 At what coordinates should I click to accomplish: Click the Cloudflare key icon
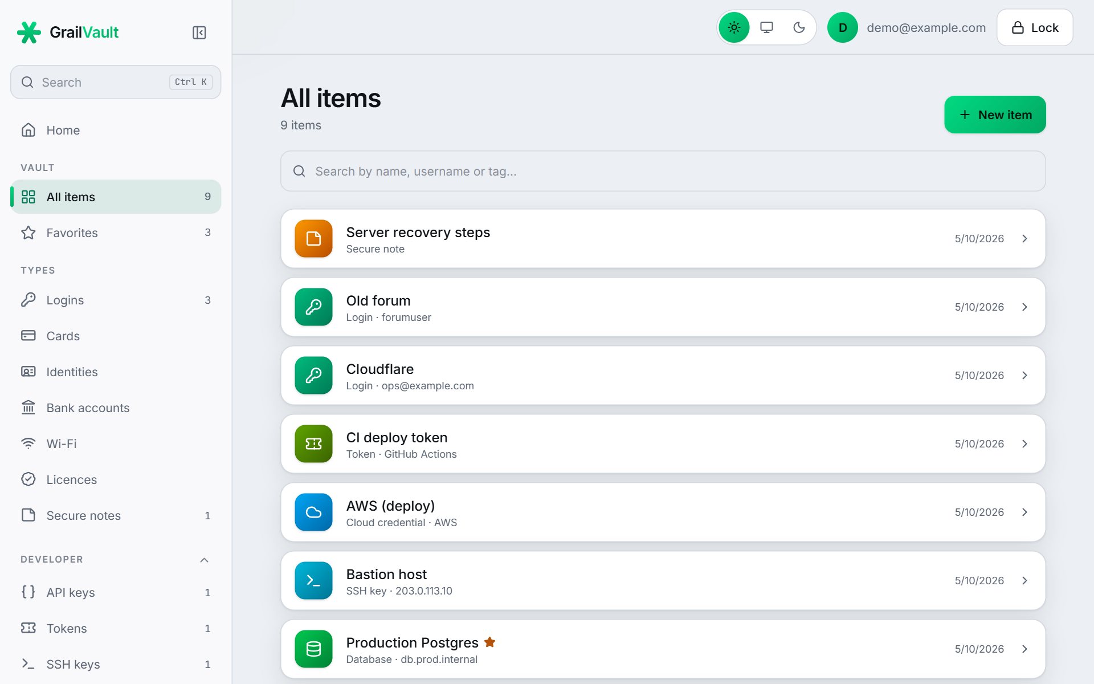pos(313,375)
